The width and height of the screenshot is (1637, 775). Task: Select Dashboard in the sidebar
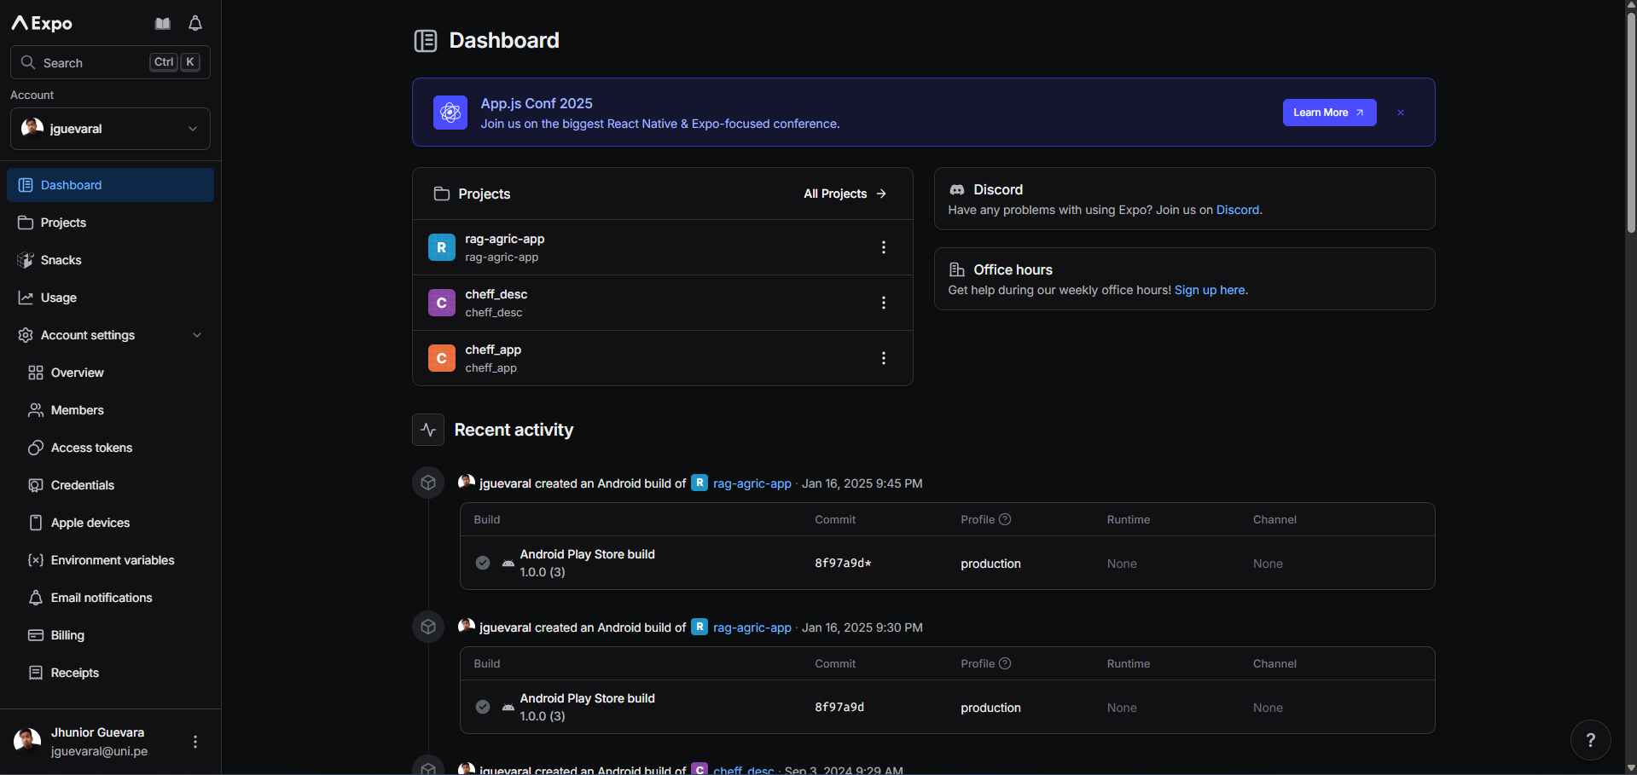point(110,185)
